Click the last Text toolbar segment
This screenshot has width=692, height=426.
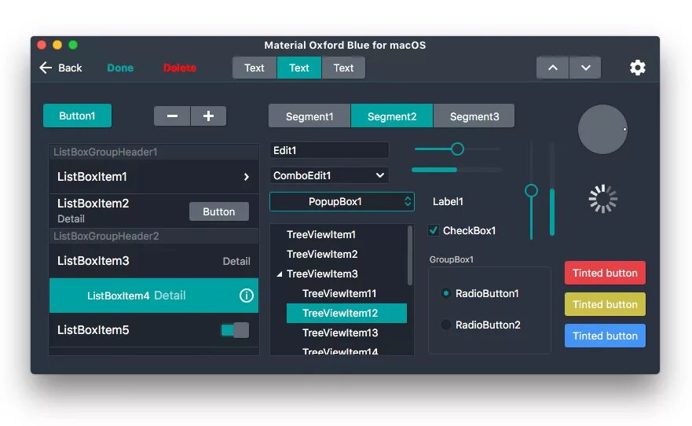point(343,68)
